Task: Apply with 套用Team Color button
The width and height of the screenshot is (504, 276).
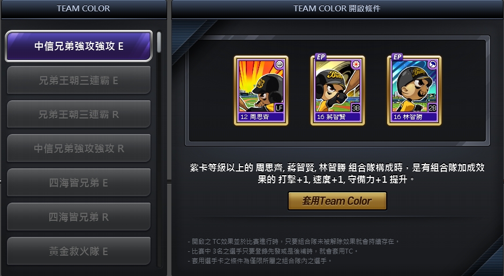Action: click(337, 201)
